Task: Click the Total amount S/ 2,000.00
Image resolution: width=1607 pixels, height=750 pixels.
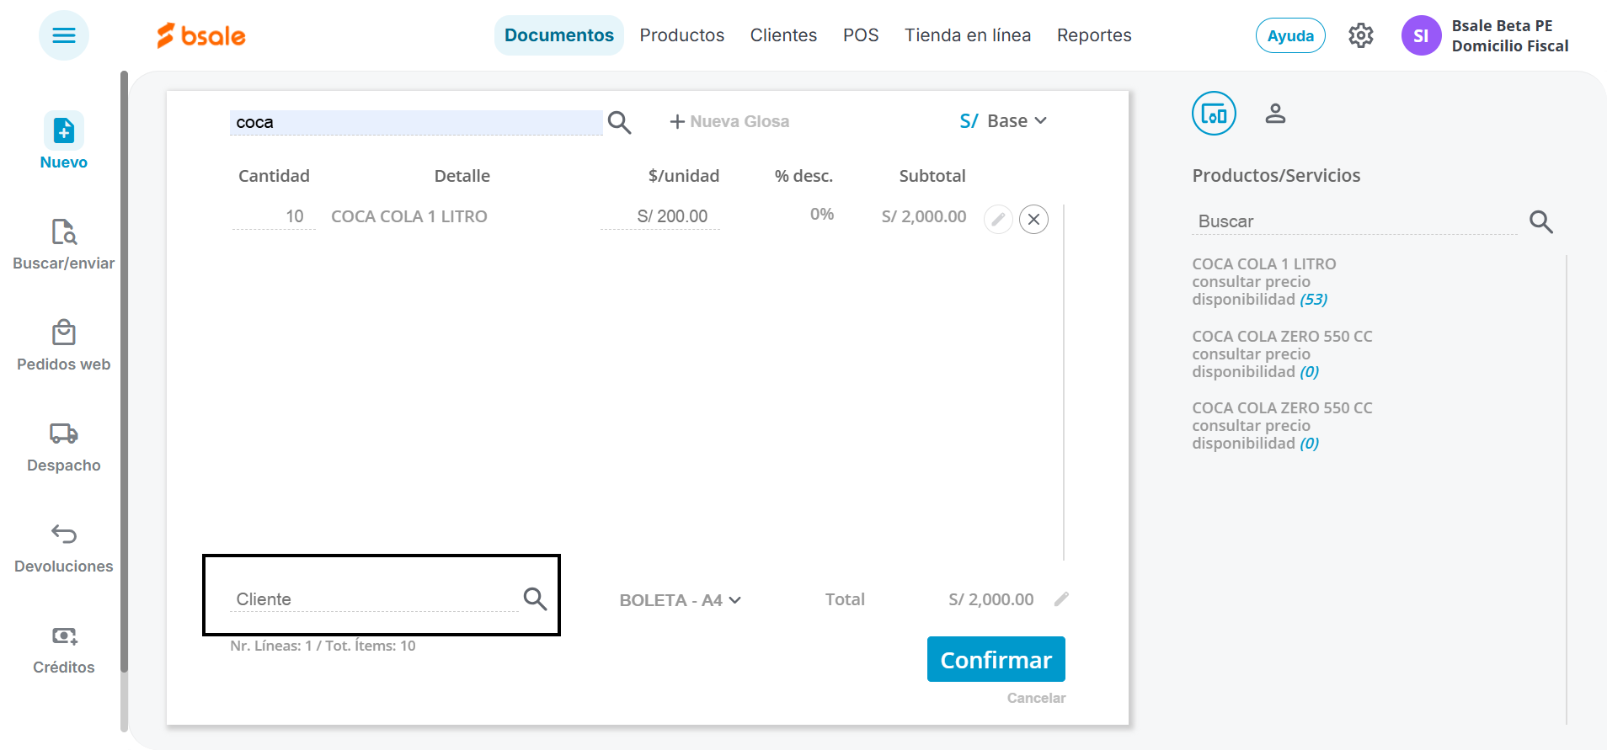Action: point(991,599)
